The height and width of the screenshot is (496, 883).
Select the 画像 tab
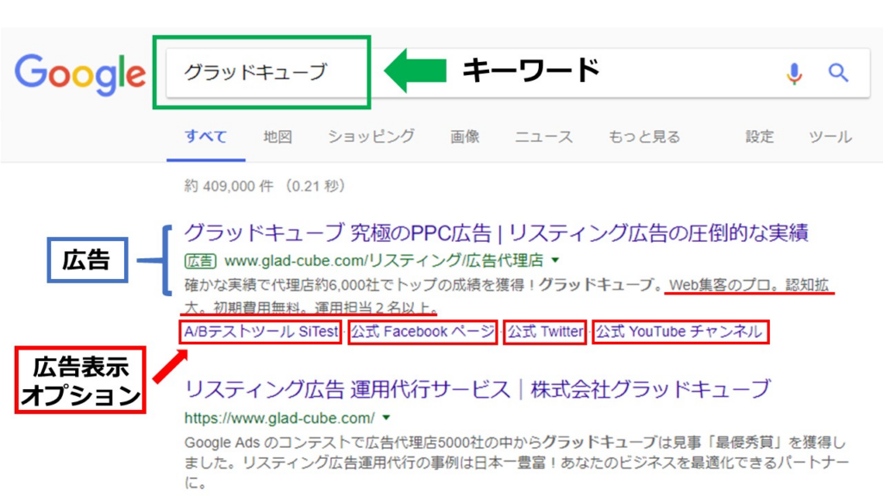(465, 137)
